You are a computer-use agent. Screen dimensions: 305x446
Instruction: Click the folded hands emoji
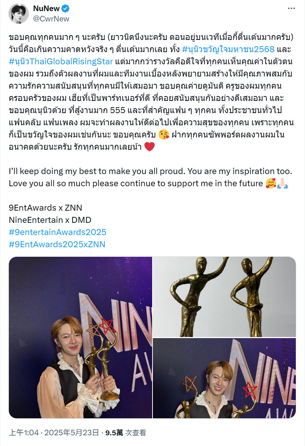tap(283, 183)
